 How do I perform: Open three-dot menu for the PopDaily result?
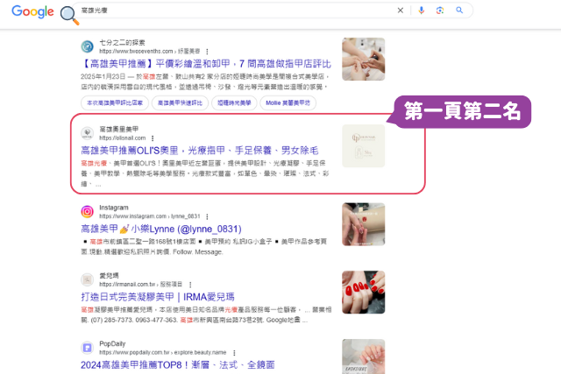pyautogui.click(x=234, y=353)
